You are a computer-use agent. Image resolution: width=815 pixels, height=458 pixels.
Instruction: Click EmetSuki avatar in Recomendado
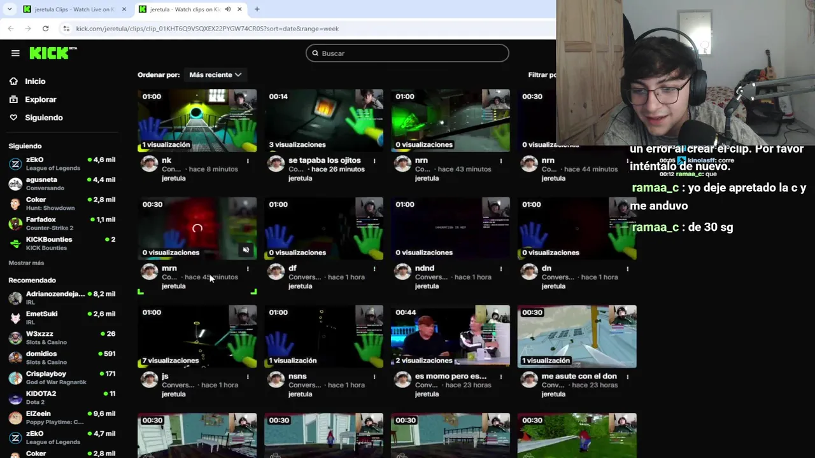pos(15,317)
